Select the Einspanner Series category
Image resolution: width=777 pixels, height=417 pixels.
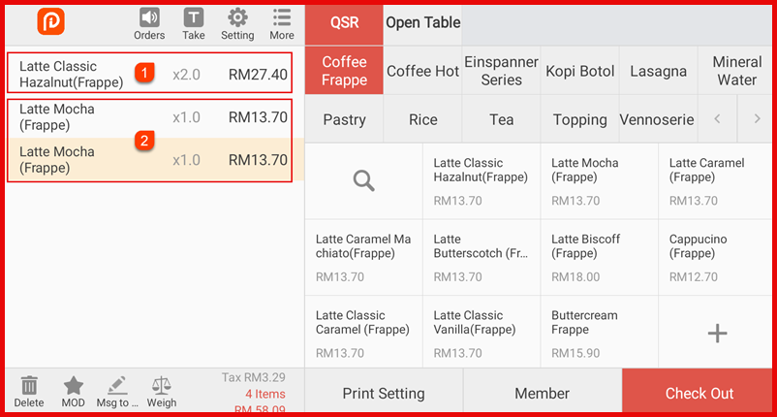pyautogui.click(x=501, y=71)
